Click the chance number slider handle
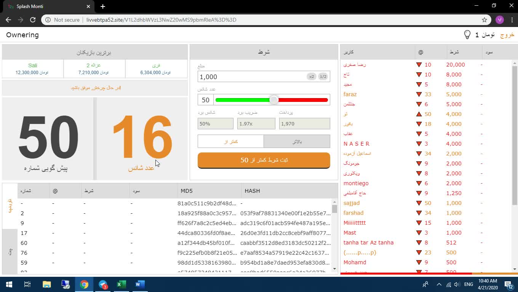 pyautogui.click(x=274, y=100)
